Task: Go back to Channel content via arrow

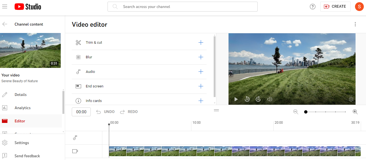Action: pos(5,24)
